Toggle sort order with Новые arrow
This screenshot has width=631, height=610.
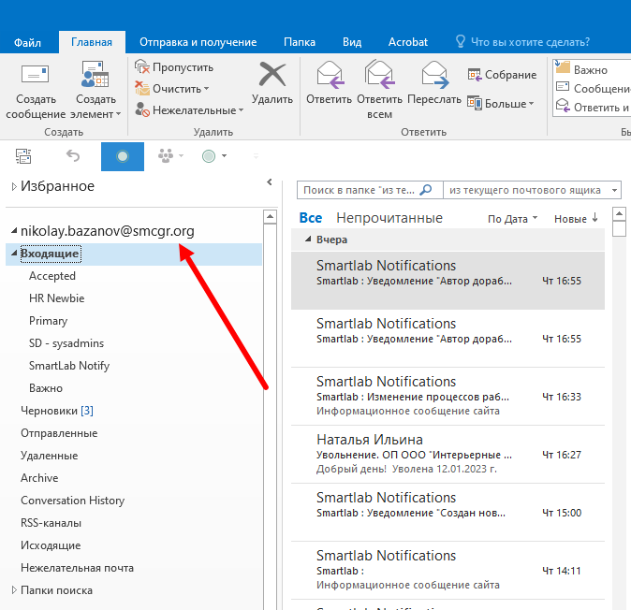(576, 219)
